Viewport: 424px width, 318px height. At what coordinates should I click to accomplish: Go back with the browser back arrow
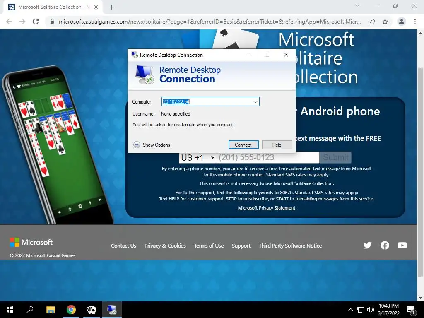click(9, 22)
